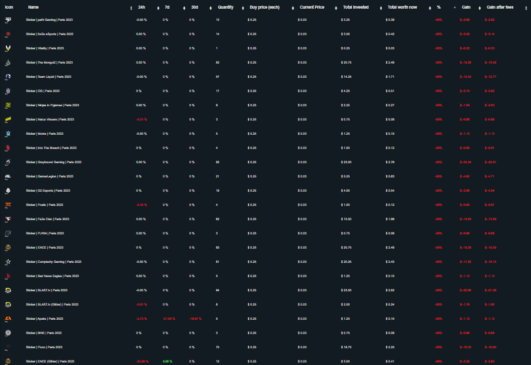Click the paiN Gaming sticker icon
The height and width of the screenshot is (365, 531).
click(8, 20)
